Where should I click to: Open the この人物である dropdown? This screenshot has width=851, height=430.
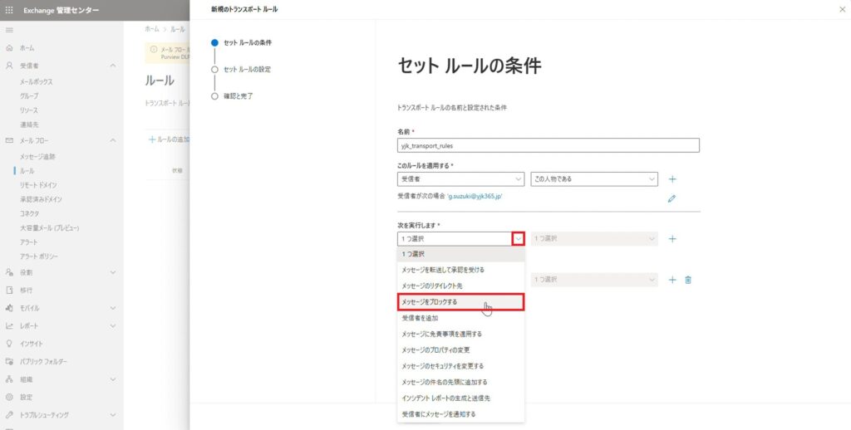594,179
